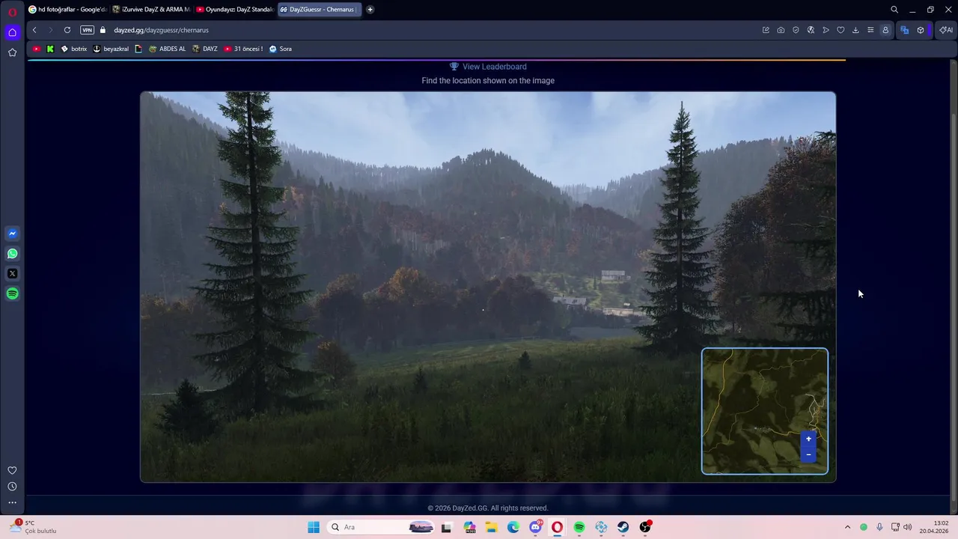Open Easy Setup sliders icon
The image size is (958, 539).
(x=870, y=30)
